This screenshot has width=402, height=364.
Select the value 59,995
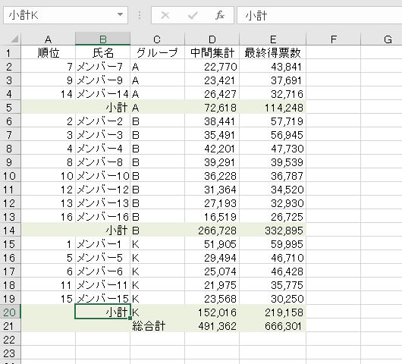(x=272, y=244)
